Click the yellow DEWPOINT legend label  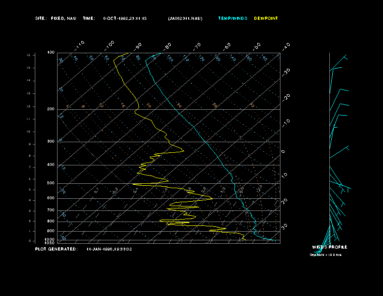tap(266, 18)
